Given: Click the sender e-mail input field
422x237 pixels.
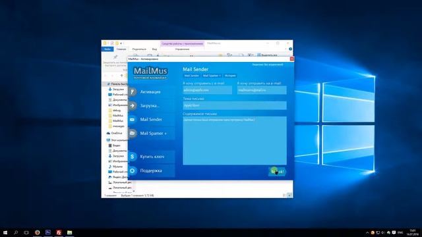Looking at the screenshot, I should click(207, 90).
